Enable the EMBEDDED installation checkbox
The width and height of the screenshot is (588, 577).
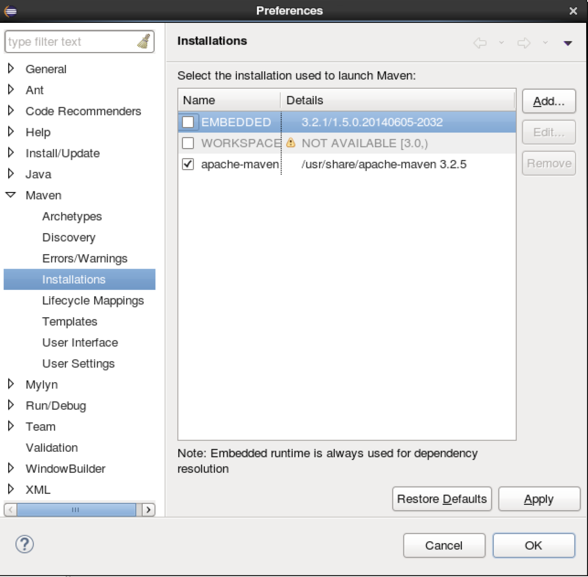[x=188, y=122]
